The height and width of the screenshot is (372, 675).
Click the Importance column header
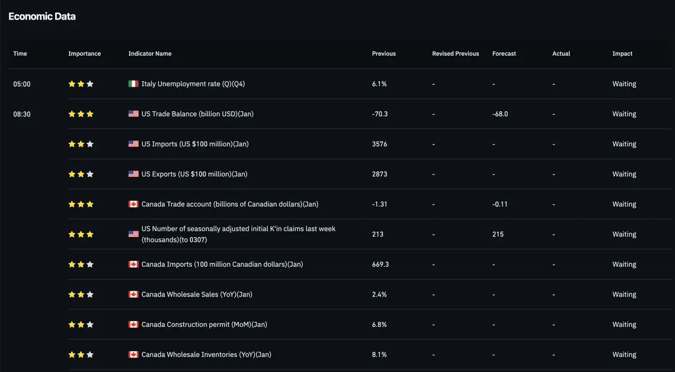click(84, 53)
